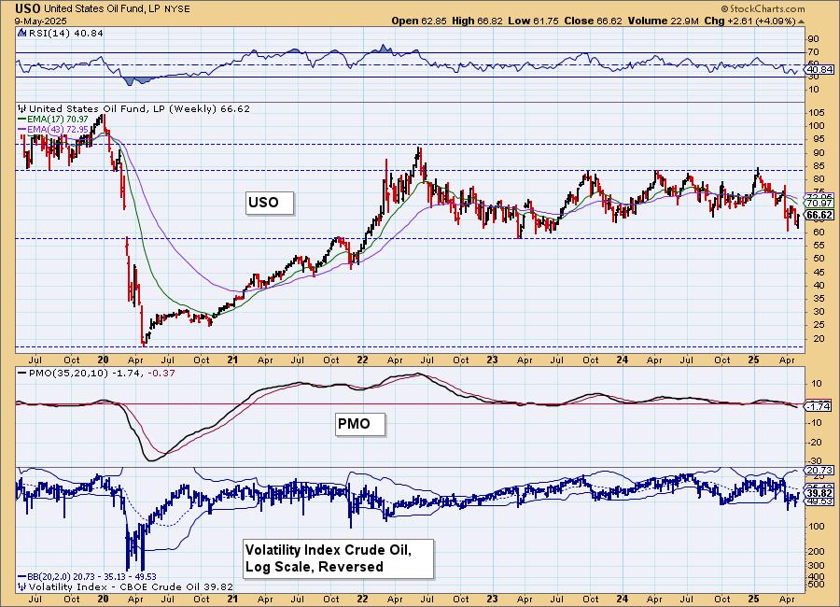
Task: Click the USO annotation box on price chart
Action: click(270, 203)
